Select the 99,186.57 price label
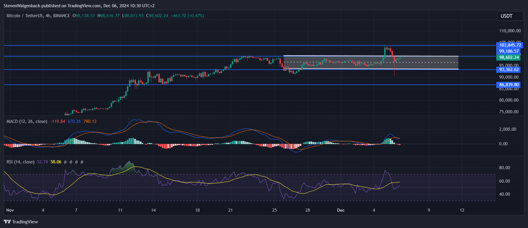 509,51
